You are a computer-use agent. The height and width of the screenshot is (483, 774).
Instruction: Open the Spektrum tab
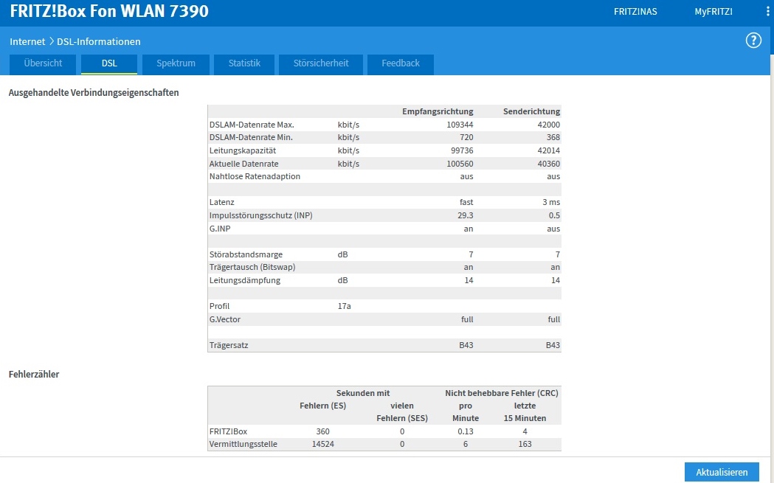tap(176, 64)
